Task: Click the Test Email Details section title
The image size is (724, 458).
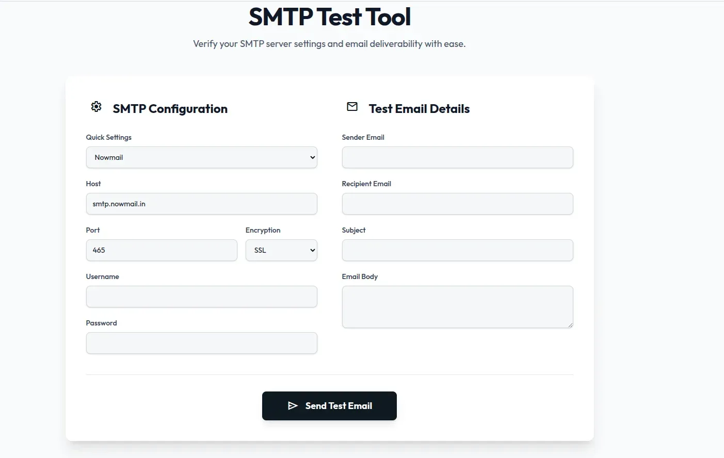Action: (419, 108)
